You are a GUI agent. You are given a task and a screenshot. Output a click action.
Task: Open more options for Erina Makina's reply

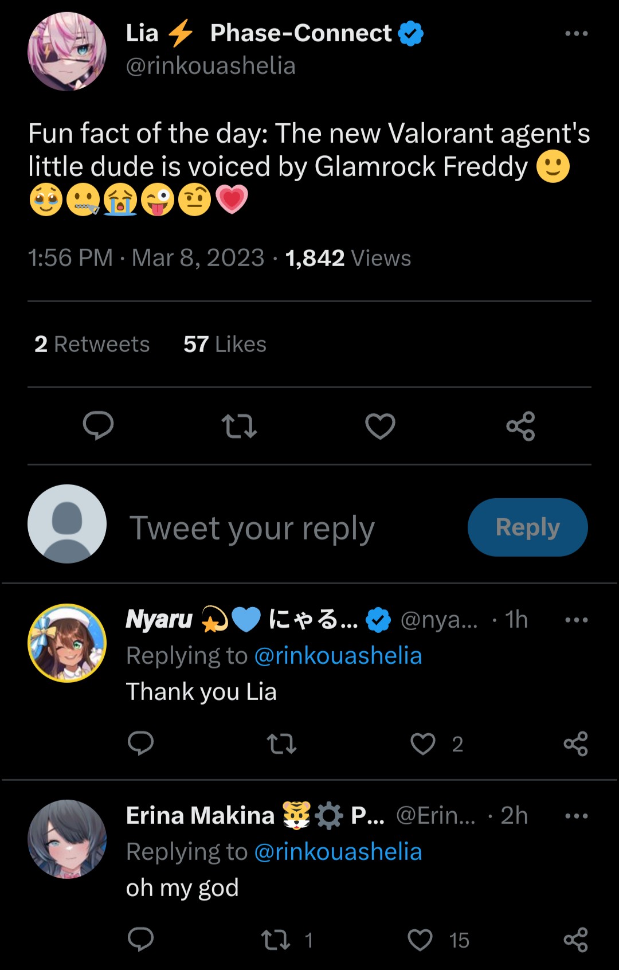pyautogui.click(x=576, y=816)
